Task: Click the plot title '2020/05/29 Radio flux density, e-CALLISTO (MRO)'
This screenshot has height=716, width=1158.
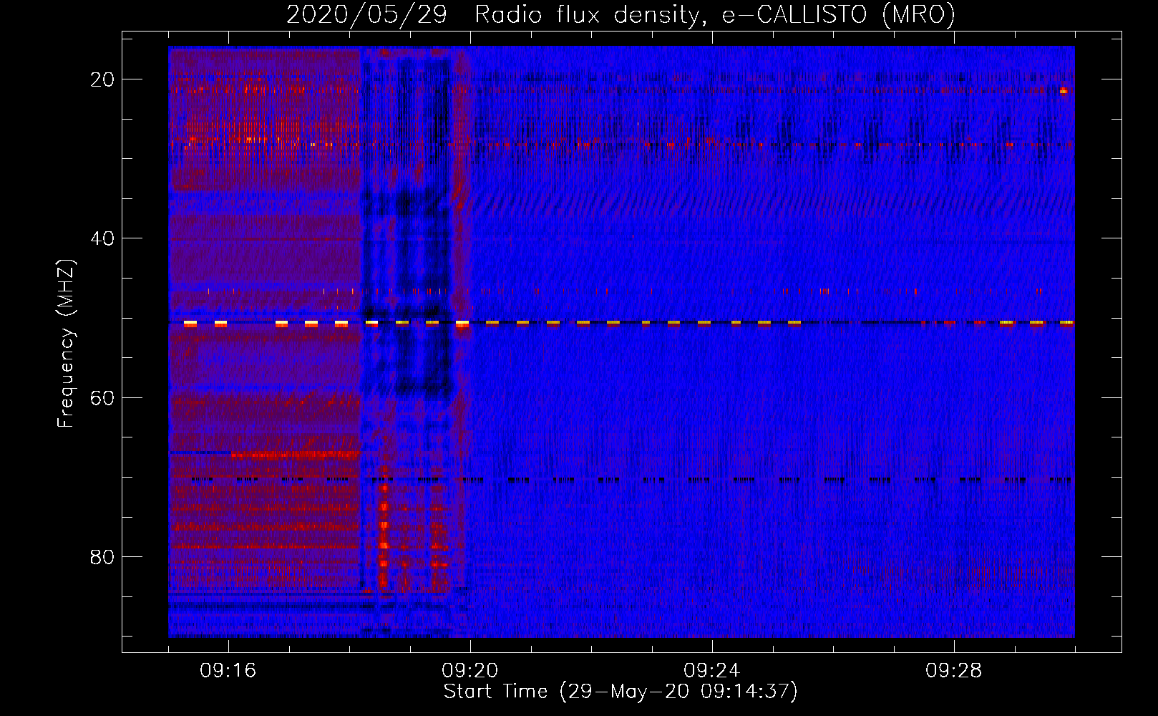Action: pyautogui.click(x=621, y=14)
